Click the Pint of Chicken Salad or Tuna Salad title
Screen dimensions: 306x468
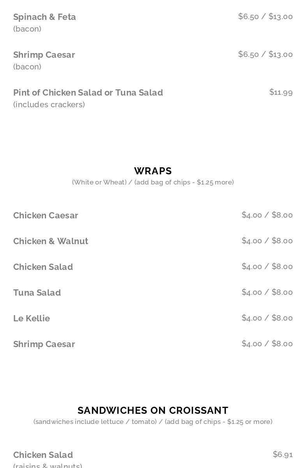pyautogui.click(x=88, y=92)
